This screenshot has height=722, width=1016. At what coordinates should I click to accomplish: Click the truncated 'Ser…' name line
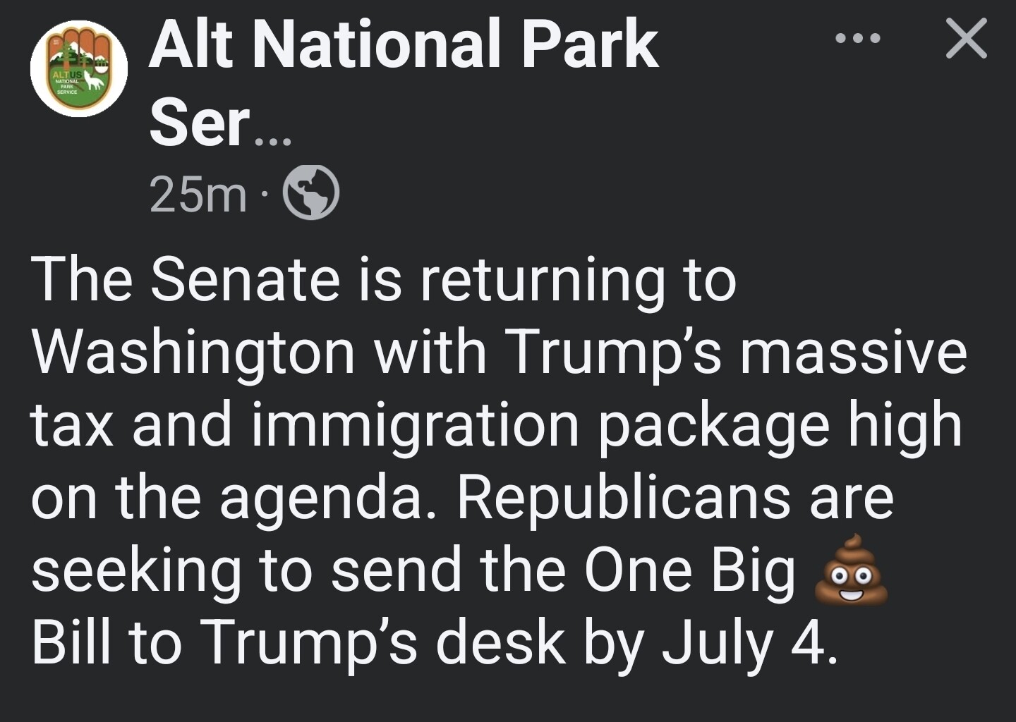[x=219, y=123]
